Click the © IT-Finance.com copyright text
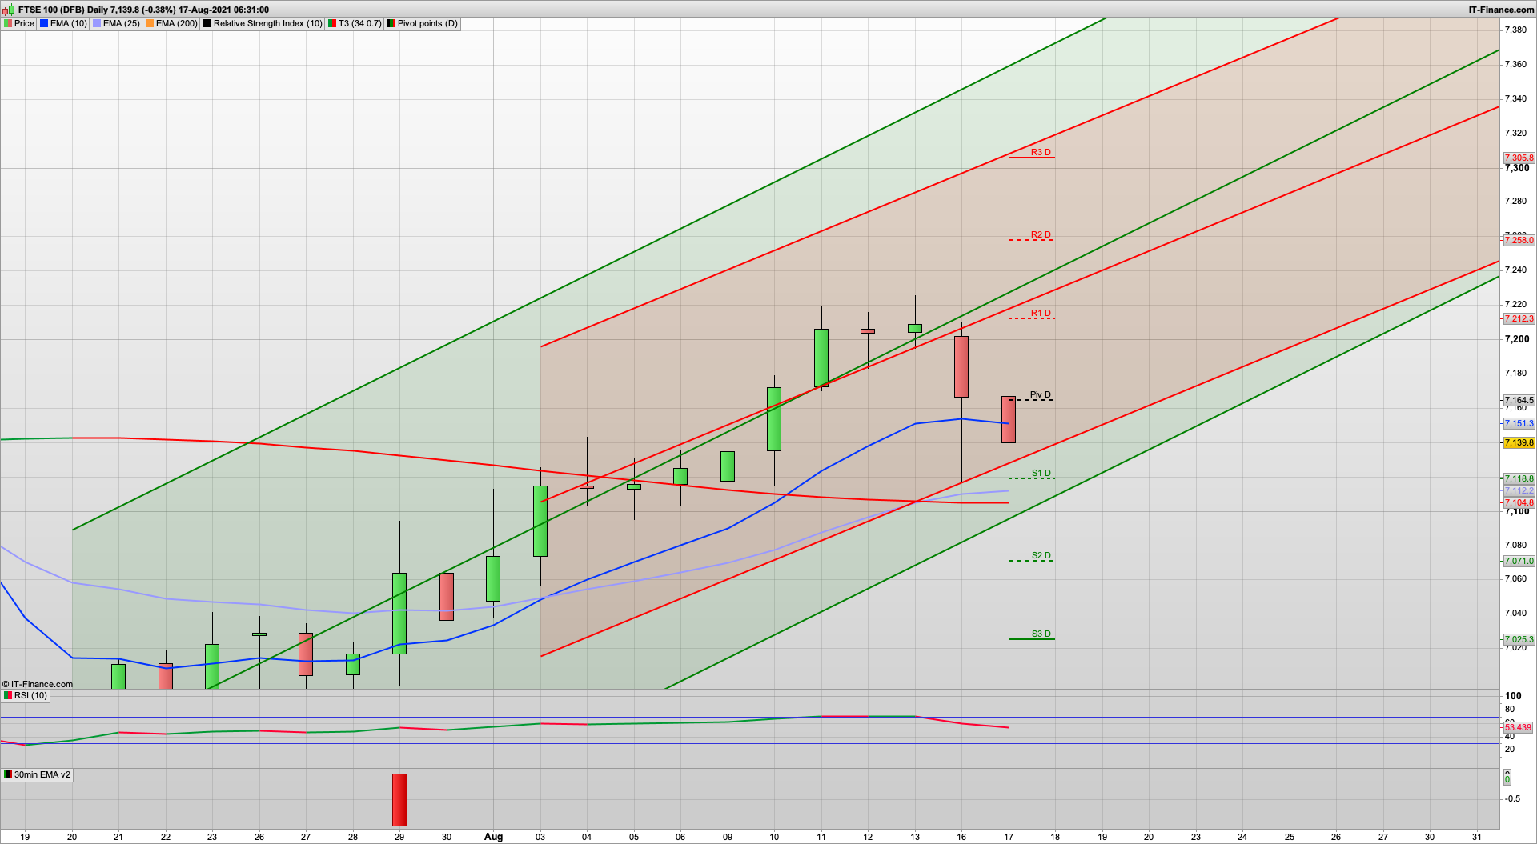The image size is (1537, 844). (x=38, y=684)
